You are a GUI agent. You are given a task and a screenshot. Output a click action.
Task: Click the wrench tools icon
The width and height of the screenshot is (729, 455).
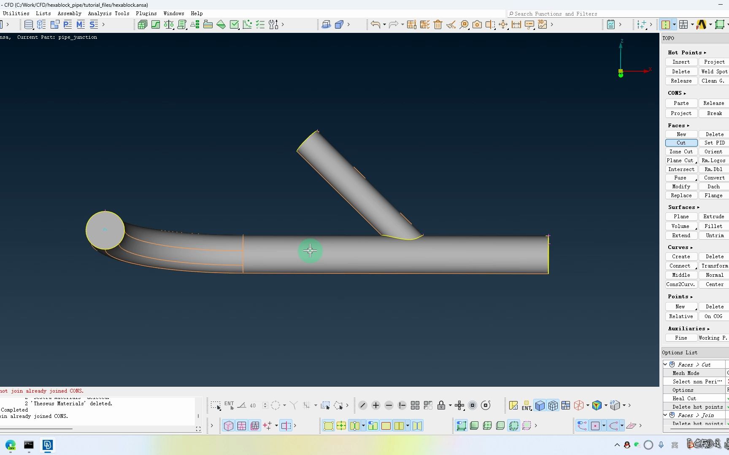pos(273,24)
